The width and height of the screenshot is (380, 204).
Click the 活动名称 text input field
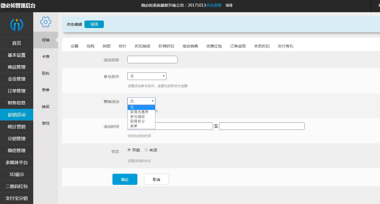pos(152,59)
